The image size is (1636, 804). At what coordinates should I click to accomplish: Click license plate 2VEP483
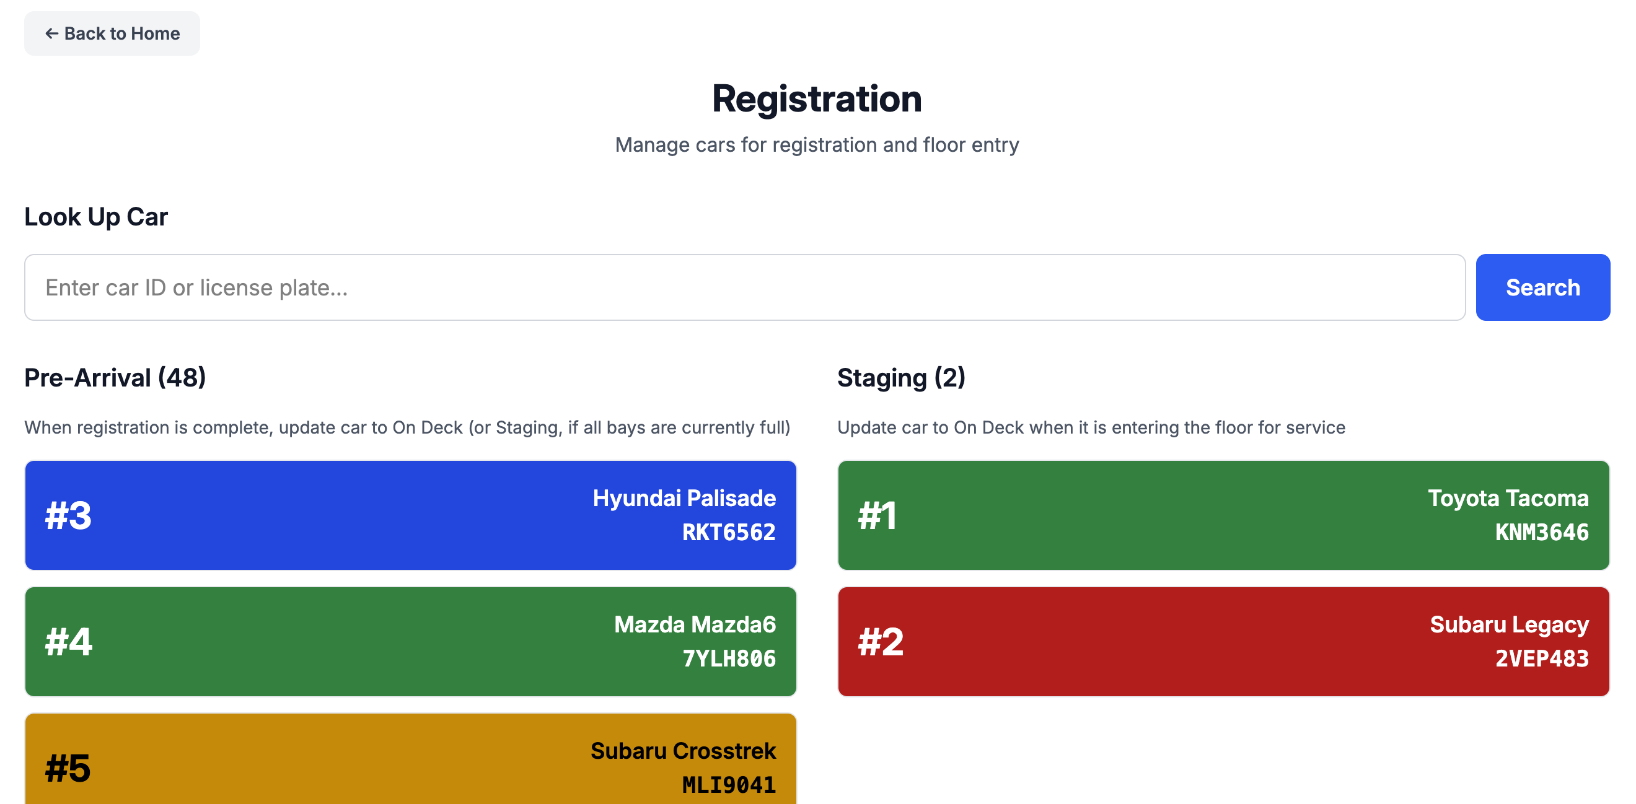tap(1541, 658)
